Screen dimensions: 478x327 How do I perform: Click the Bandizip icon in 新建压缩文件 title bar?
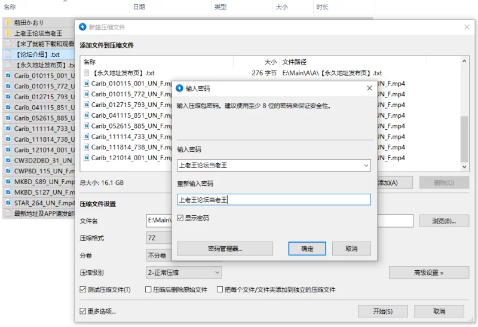tap(82, 27)
